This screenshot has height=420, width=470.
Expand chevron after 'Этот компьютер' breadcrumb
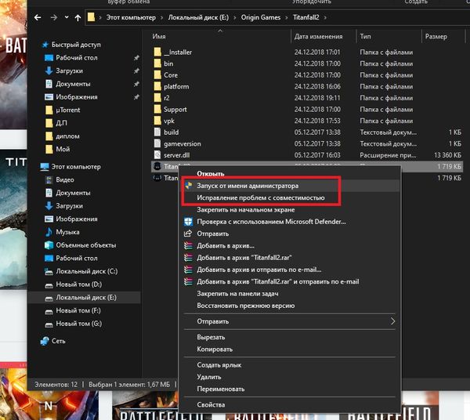pyautogui.click(x=162, y=18)
